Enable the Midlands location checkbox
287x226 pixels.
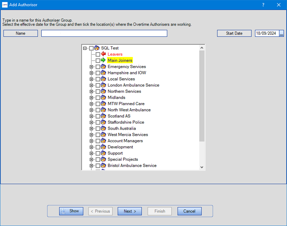pyautogui.click(x=98, y=98)
